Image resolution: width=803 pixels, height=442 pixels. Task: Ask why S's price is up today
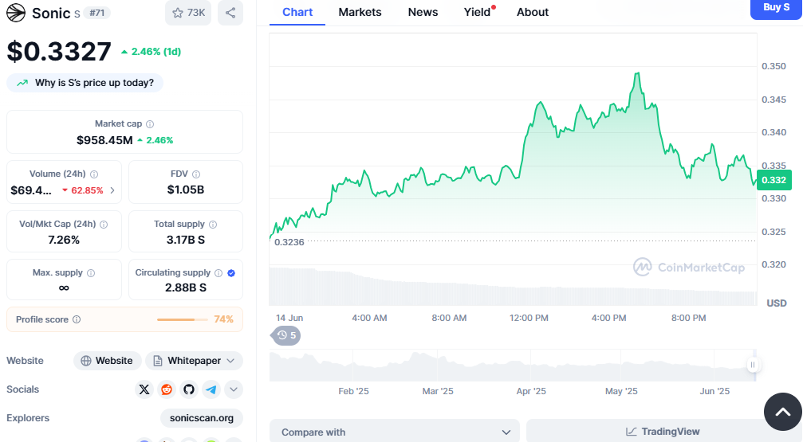pos(85,83)
